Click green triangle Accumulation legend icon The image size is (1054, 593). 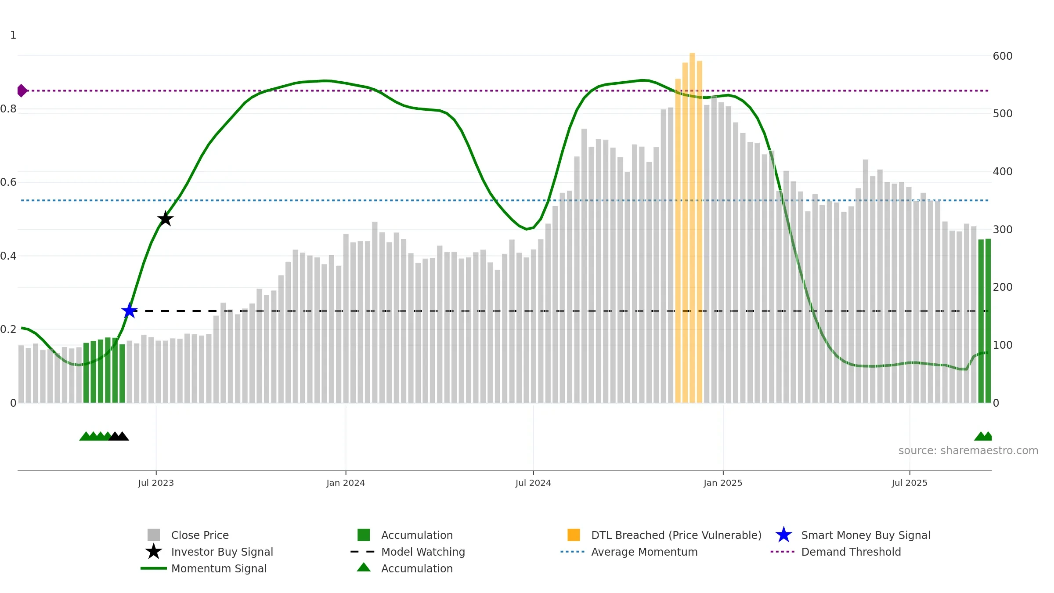pyautogui.click(x=364, y=568)
